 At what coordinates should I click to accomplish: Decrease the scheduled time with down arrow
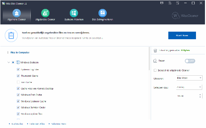click(200, 97)
